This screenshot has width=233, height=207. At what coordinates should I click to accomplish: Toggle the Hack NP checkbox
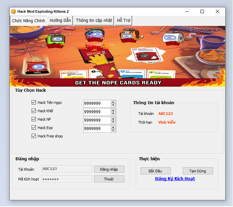tap(34, 119)
